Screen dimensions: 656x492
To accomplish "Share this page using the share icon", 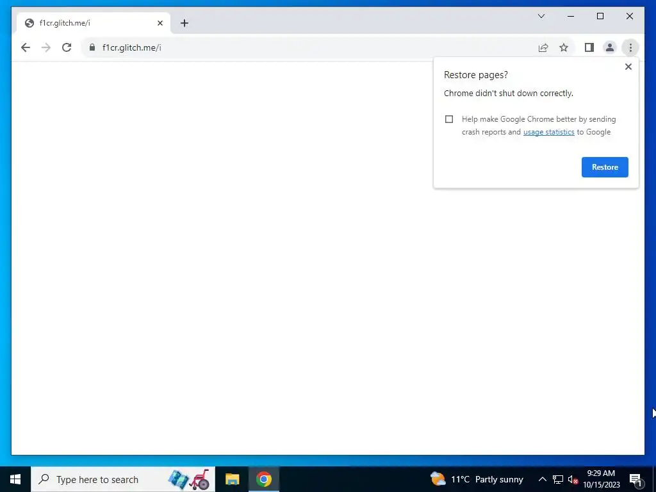I will click(x=543, y=47).
